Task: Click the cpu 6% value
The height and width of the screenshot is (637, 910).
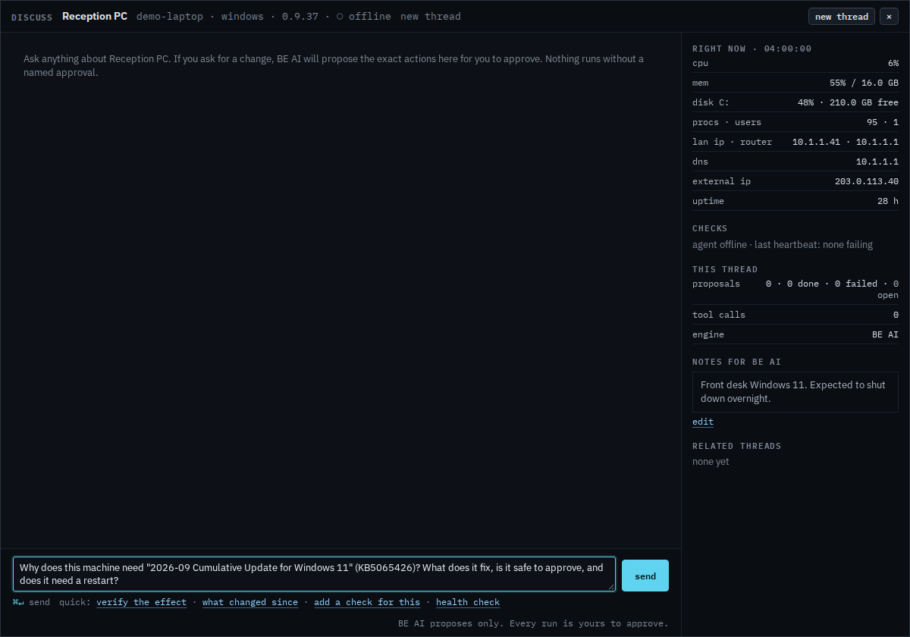Action: click(893, 63)
